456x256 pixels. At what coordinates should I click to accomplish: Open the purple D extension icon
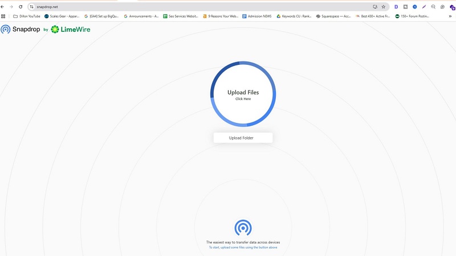(396, 6)
